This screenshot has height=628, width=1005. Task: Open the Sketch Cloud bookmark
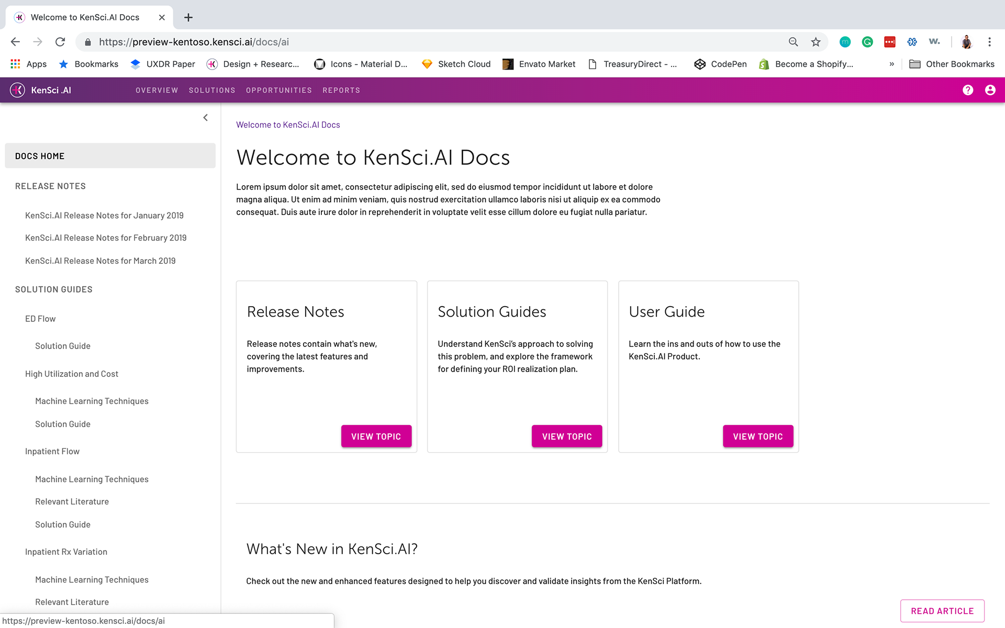point(456,64)
